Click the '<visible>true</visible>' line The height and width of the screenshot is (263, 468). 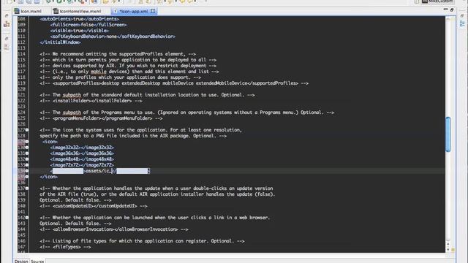(80, 31)
